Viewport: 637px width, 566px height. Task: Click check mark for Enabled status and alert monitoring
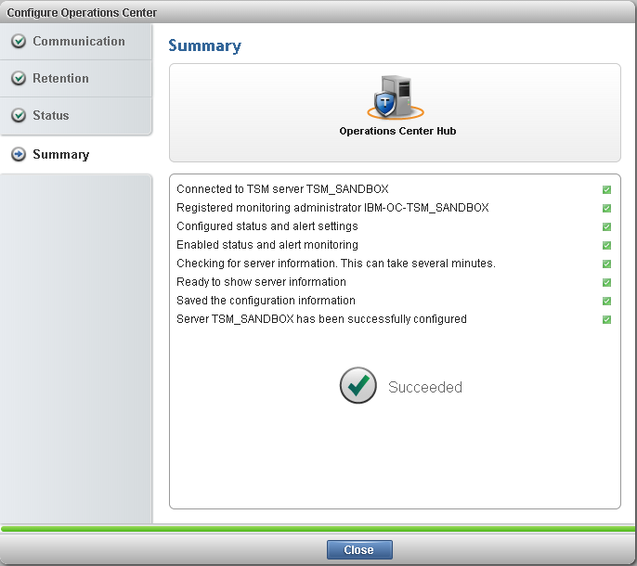pos(606,245)
